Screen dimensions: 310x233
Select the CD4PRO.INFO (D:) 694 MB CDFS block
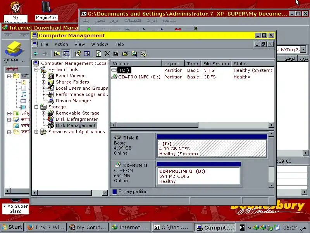pyautogui.click(x=198, y=174)
